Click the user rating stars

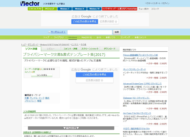49,69
